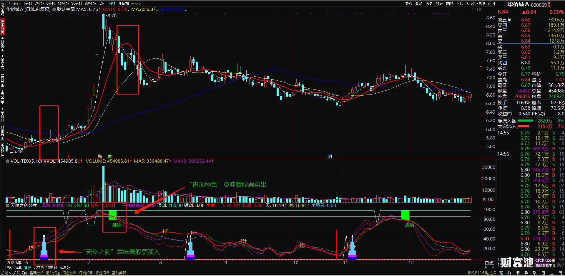Select the 日线 daily period tab
The width and height of the screenshot is (565, 276).
(x=112, y=4)
